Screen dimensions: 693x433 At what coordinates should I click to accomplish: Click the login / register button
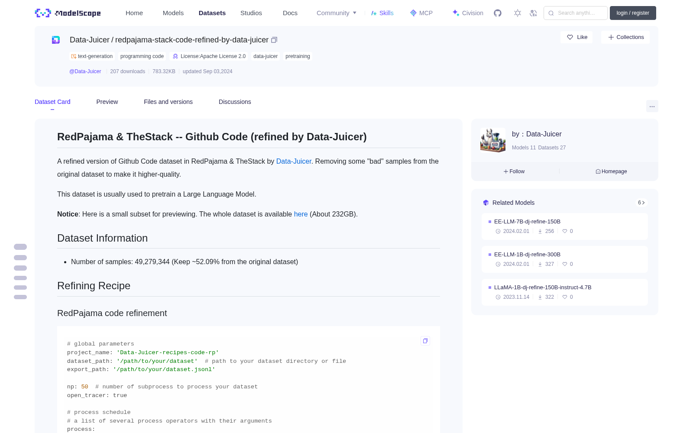coord(633,13)
